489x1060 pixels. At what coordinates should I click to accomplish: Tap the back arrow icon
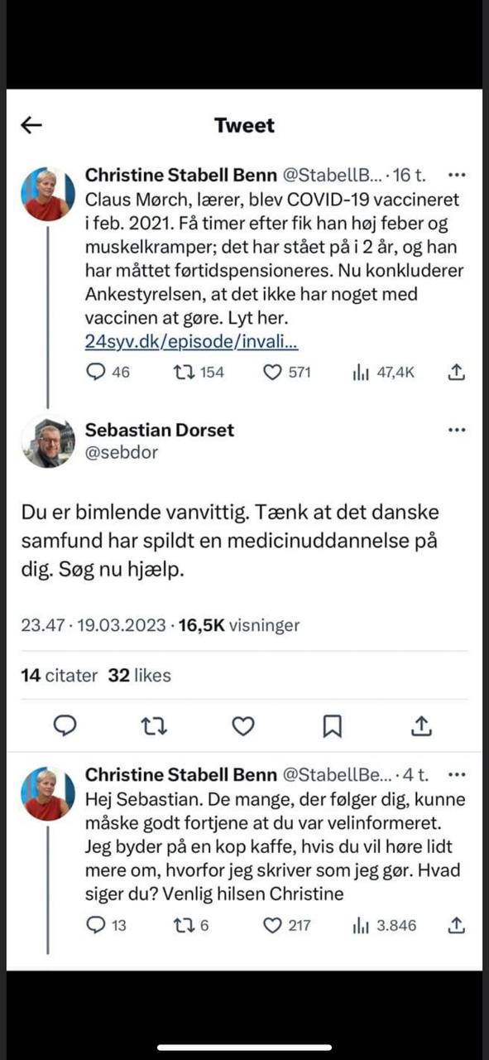pyautogui.click(x=31, y=125)
